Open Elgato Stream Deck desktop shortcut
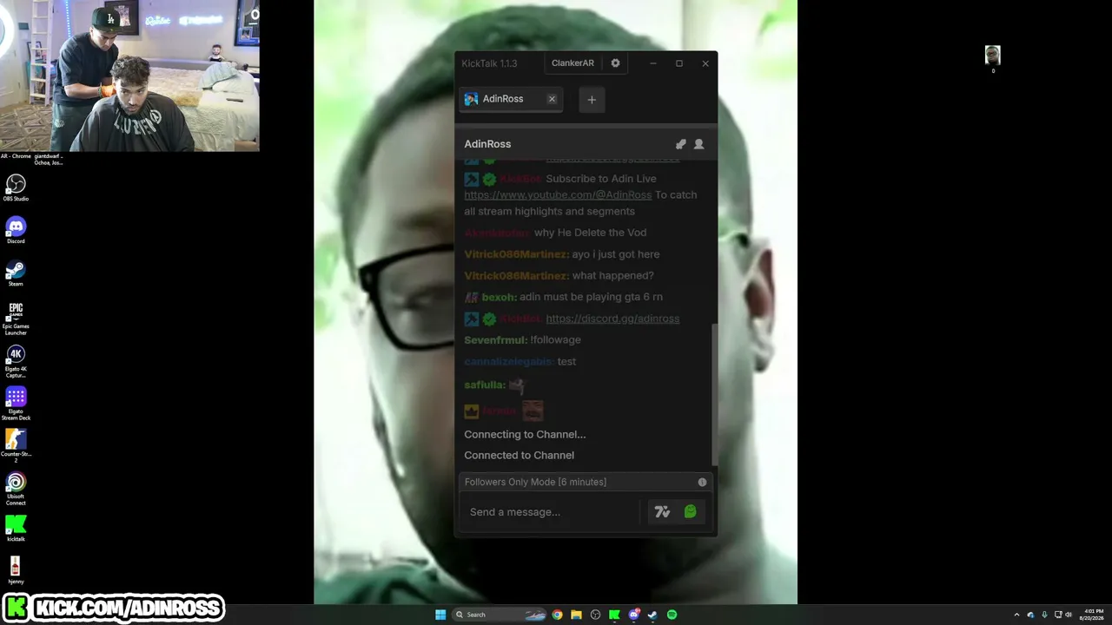Image resolution: width=1112 pixels, height=625 pixels. [16, 404]
